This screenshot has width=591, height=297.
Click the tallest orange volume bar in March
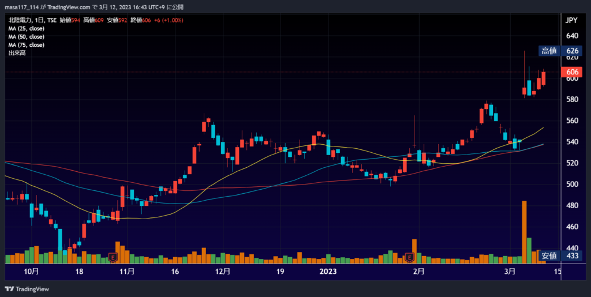click(x=524, y=231)
